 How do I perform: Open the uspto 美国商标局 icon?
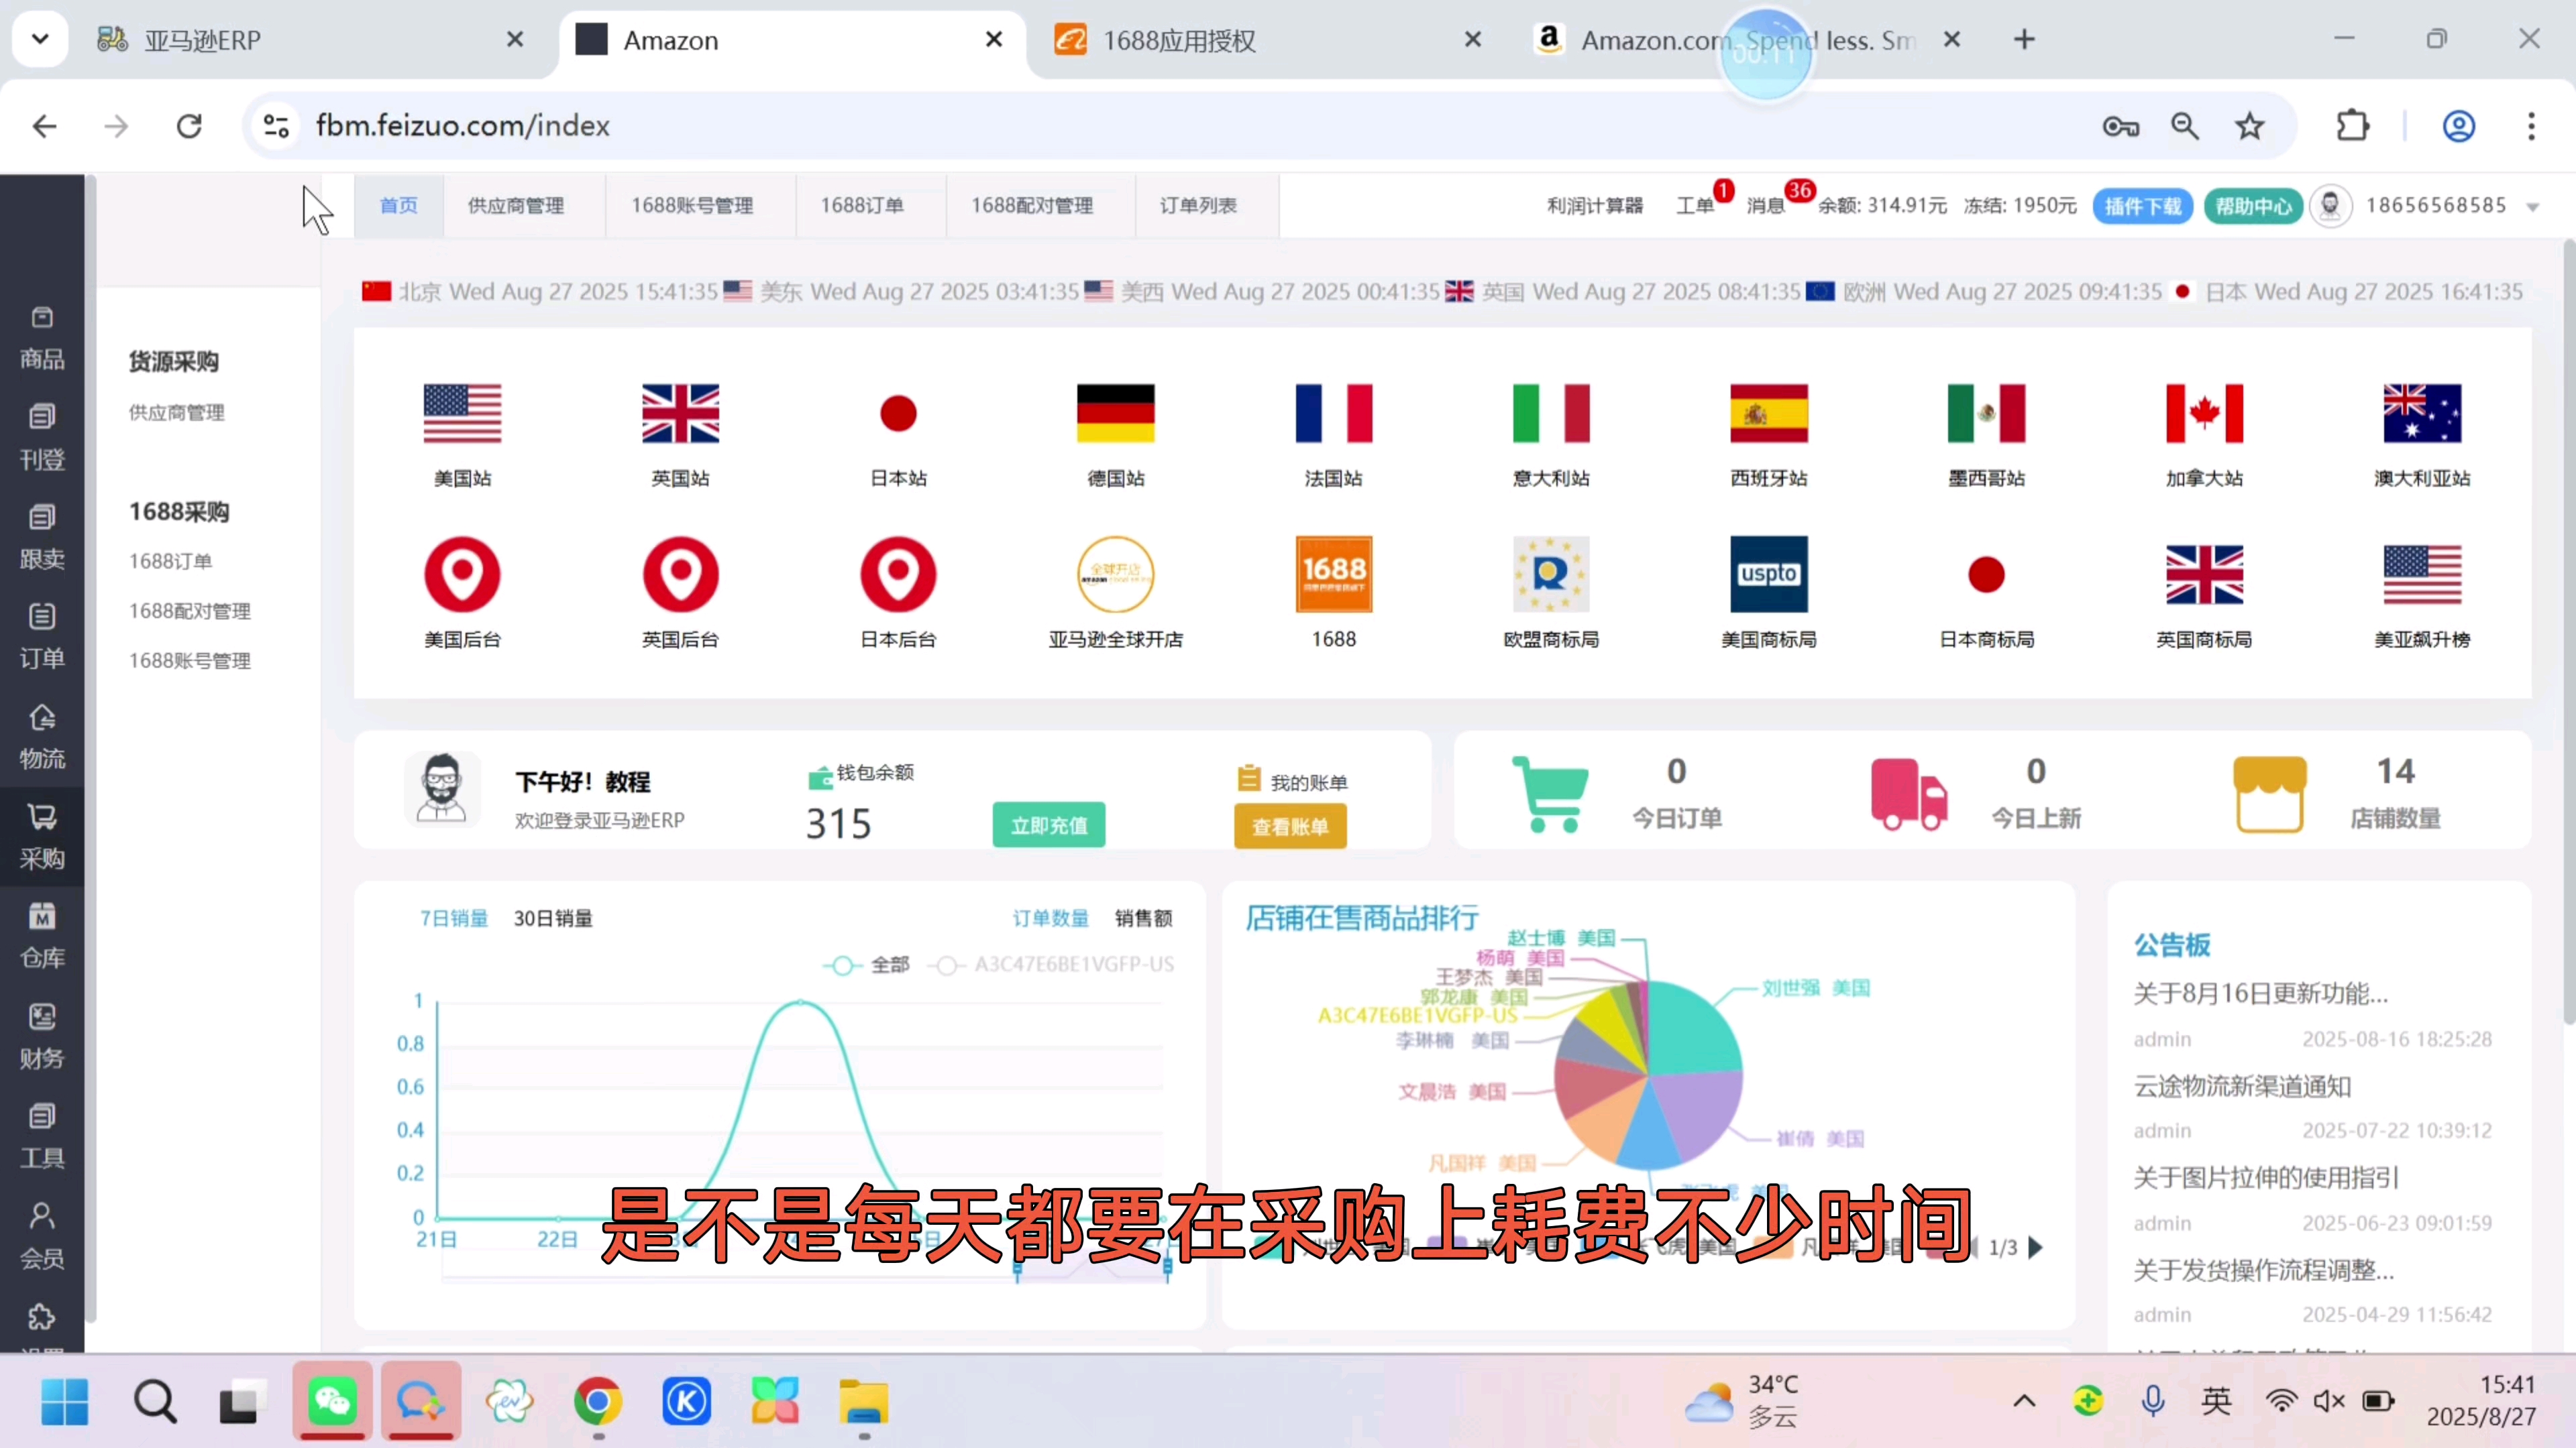(x=1769, y=575)
